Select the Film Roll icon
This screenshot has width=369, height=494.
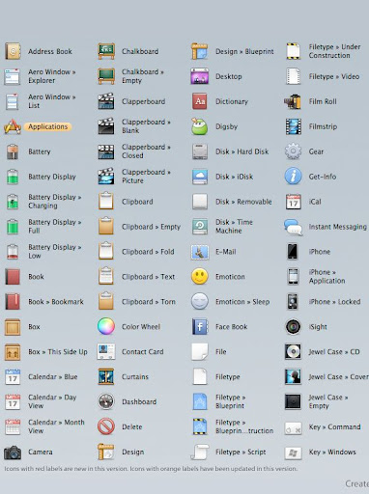click(293, 101)
